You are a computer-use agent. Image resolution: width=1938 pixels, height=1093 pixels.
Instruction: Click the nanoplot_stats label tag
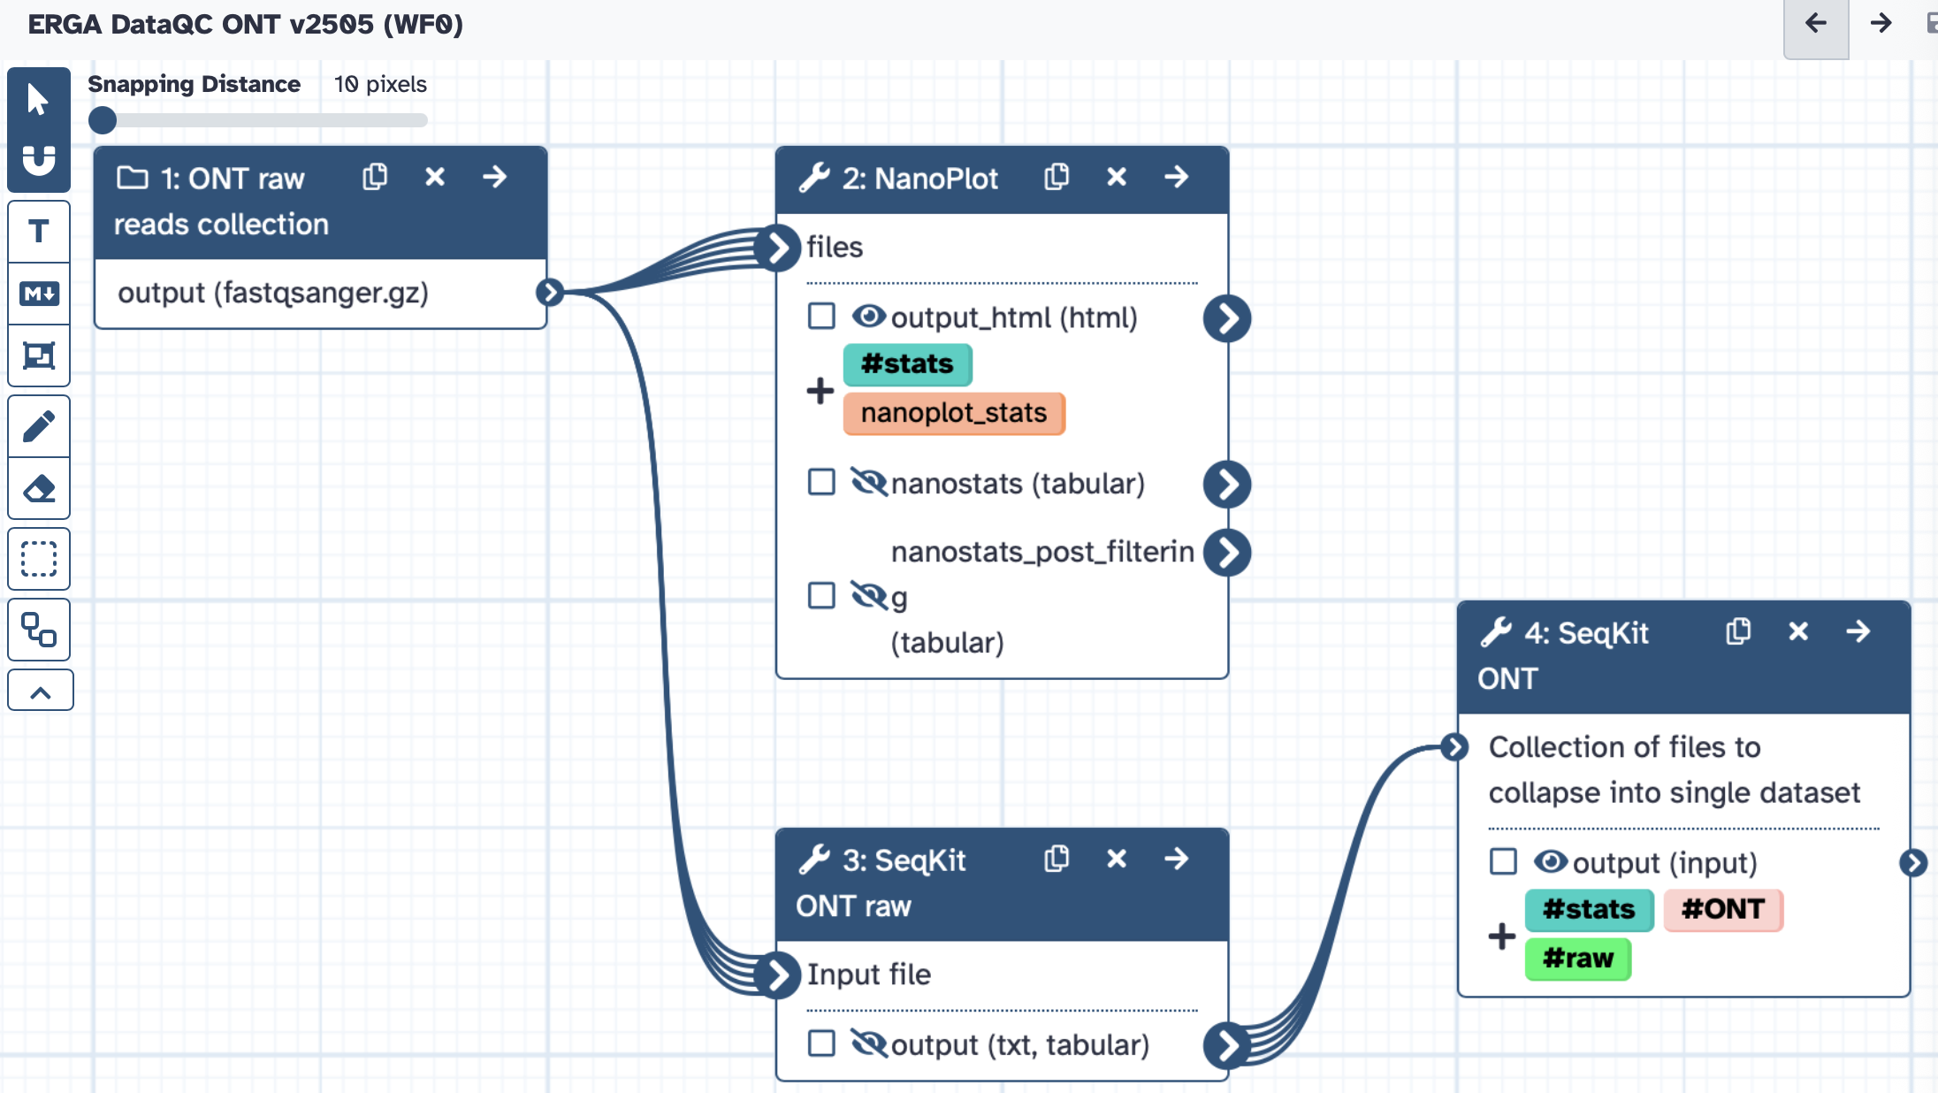click(954, 413)
